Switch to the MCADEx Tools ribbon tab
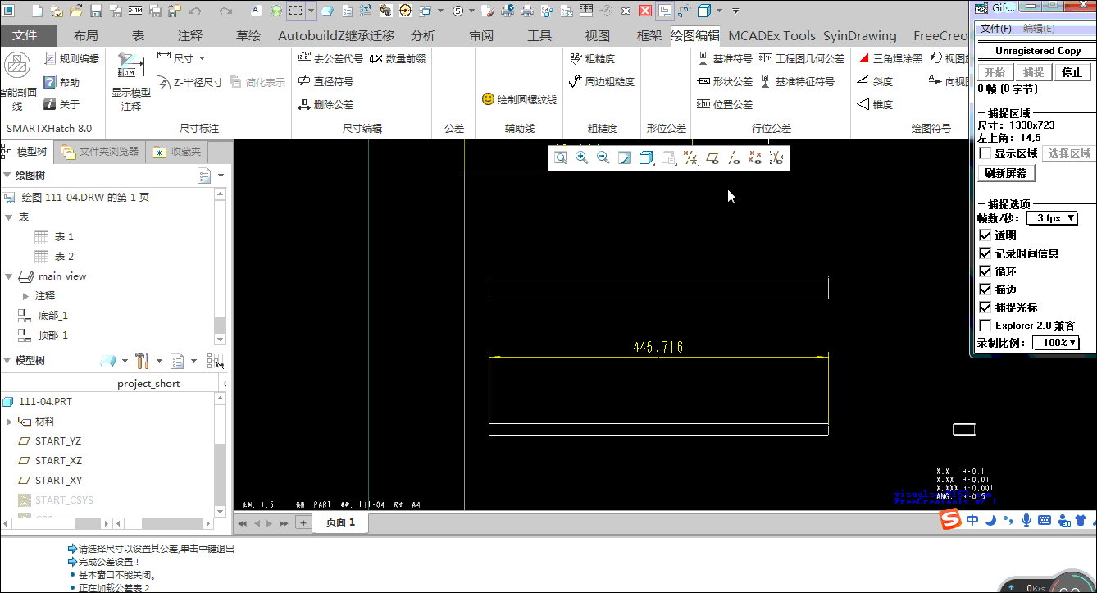1097x593 pixels. coord(772,36)
